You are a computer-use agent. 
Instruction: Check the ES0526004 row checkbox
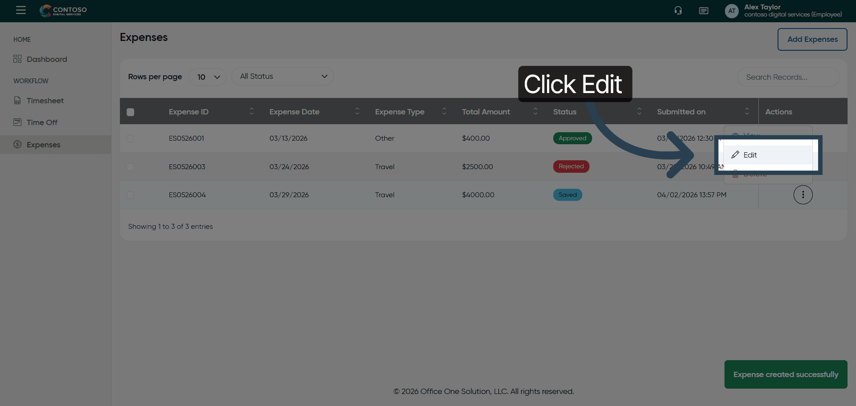(130, 195)
